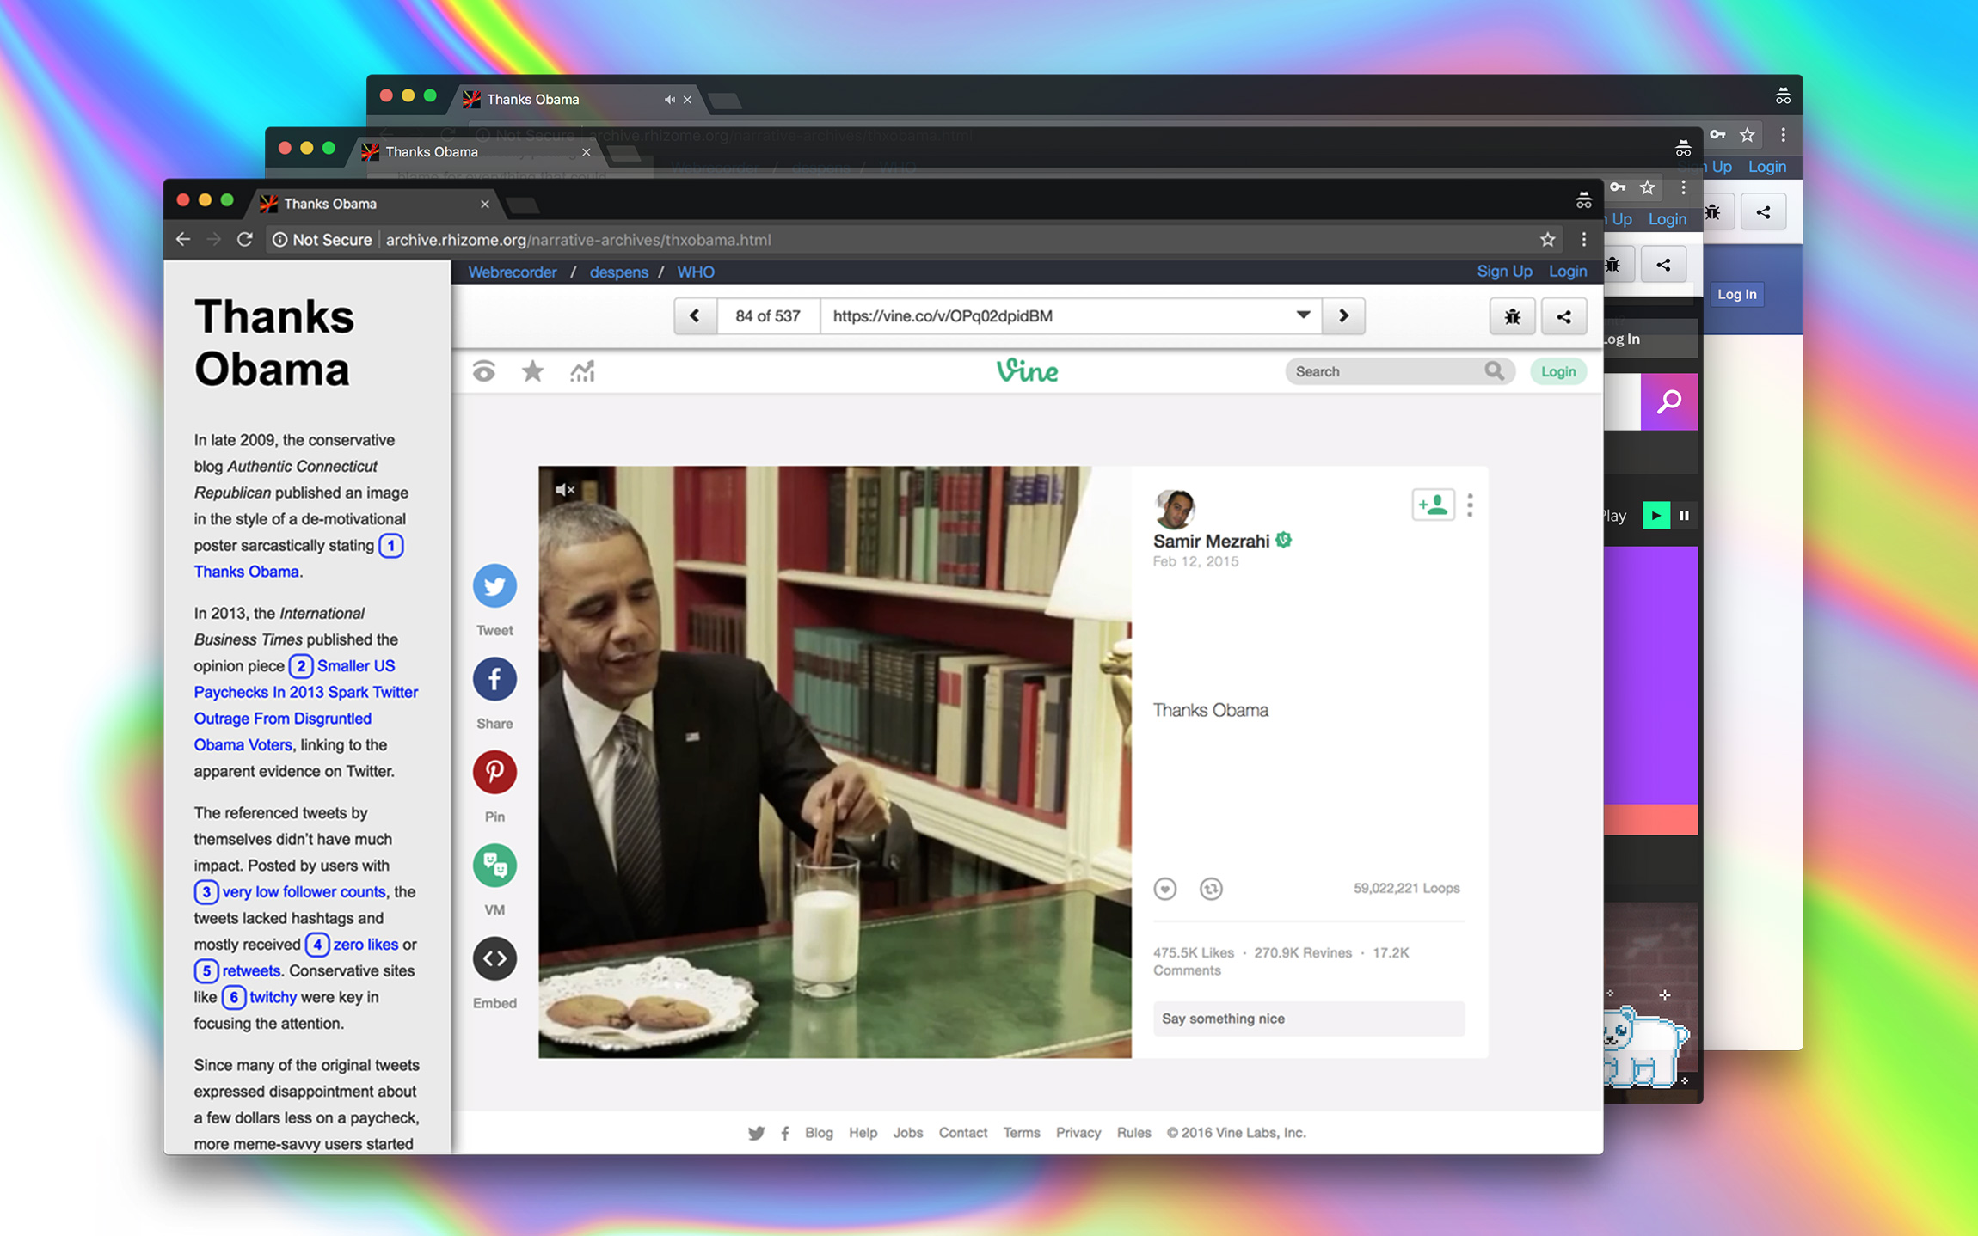Go to previous recorded page arrow
Image resolution: width=1978 pixels, height=1236 pixels.
(x=695, y=315)
